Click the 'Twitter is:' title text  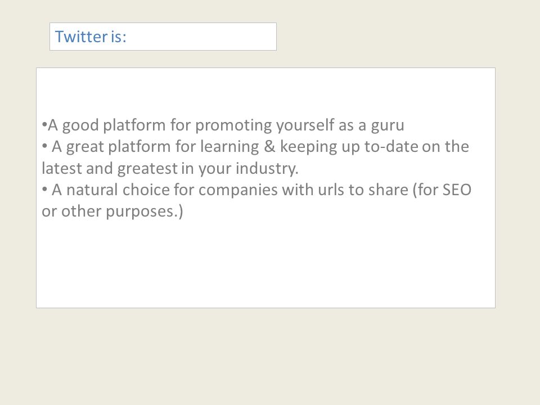coord(91,37)
